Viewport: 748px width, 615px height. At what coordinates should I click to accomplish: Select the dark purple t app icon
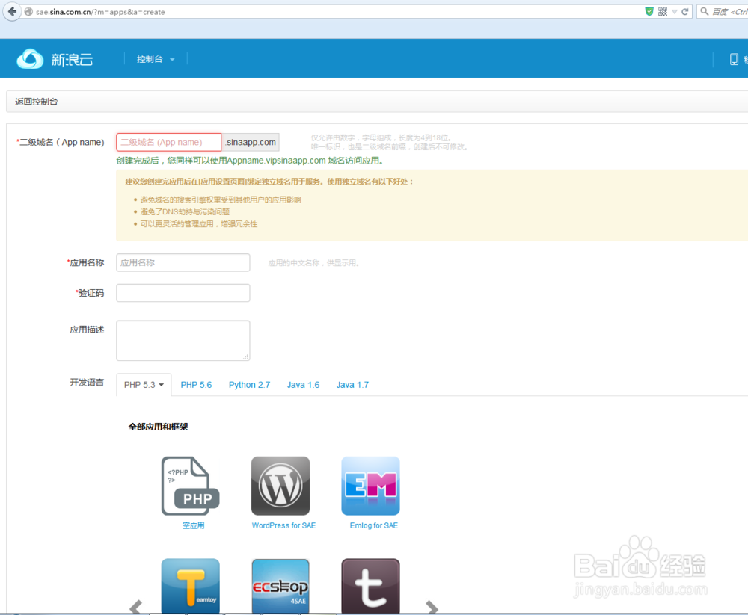coord(371,586)
